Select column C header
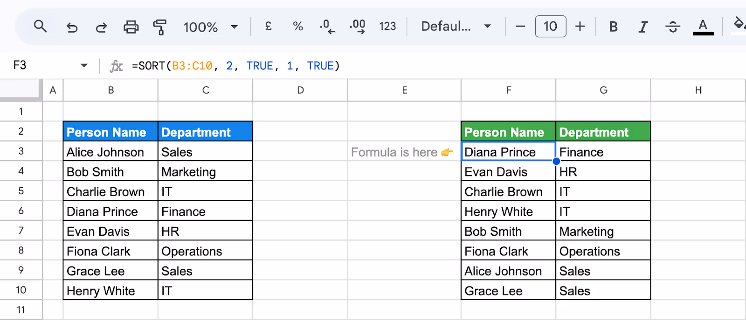The width and height of the screenshot is (746, 320). click(x=205, y=90)
